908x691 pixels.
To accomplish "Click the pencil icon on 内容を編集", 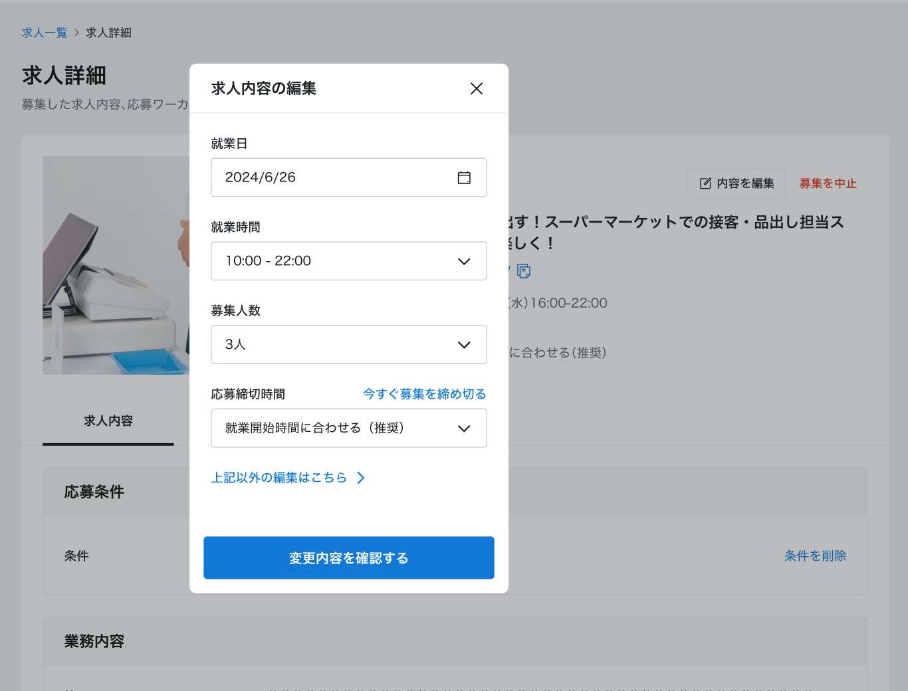I will tap(705, 183).
